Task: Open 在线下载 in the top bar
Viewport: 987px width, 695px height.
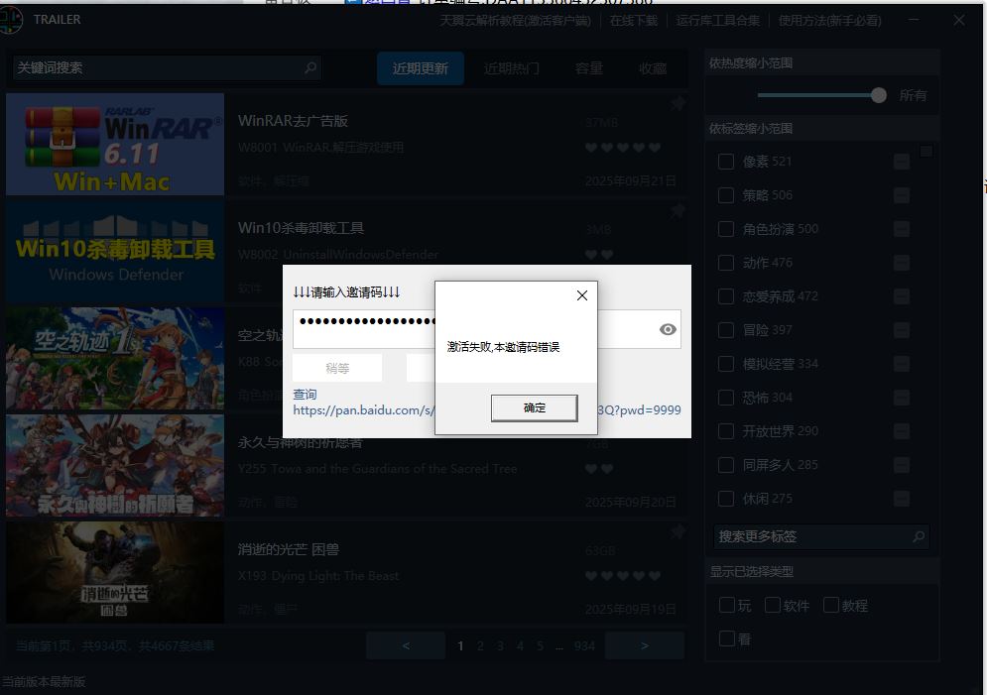Action: pos(633,21)
